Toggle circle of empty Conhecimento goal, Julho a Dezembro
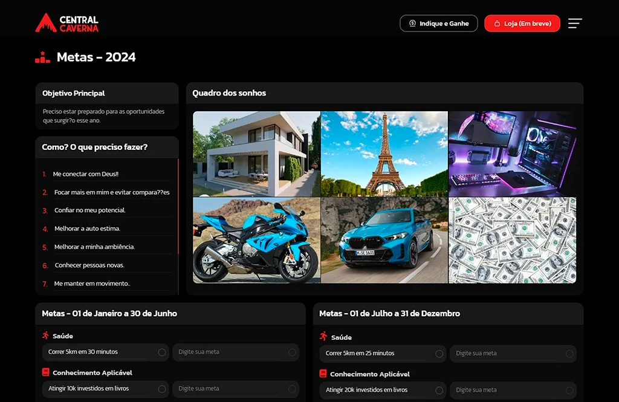This screenshot has width=619, height=402. (569, 391)
